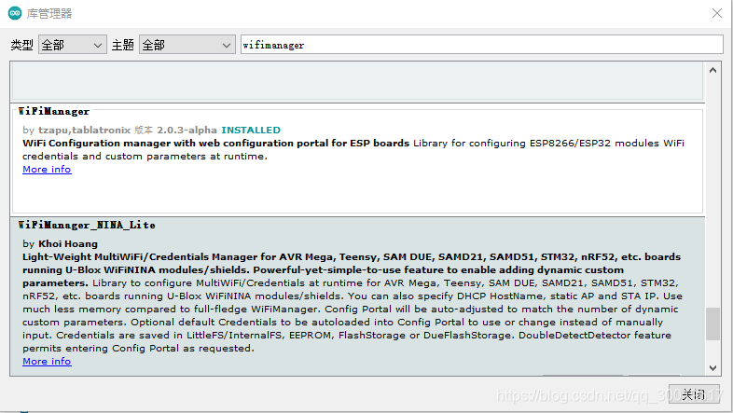Image resolution: width=733 pixels, height=413 pixels.
Task: Open the 类型 type dropdown
Action: click(x=73, y=45)
